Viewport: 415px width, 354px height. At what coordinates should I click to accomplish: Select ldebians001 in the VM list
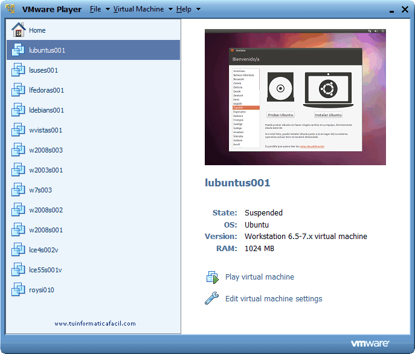pyautogui.click(x=93, y=110)
